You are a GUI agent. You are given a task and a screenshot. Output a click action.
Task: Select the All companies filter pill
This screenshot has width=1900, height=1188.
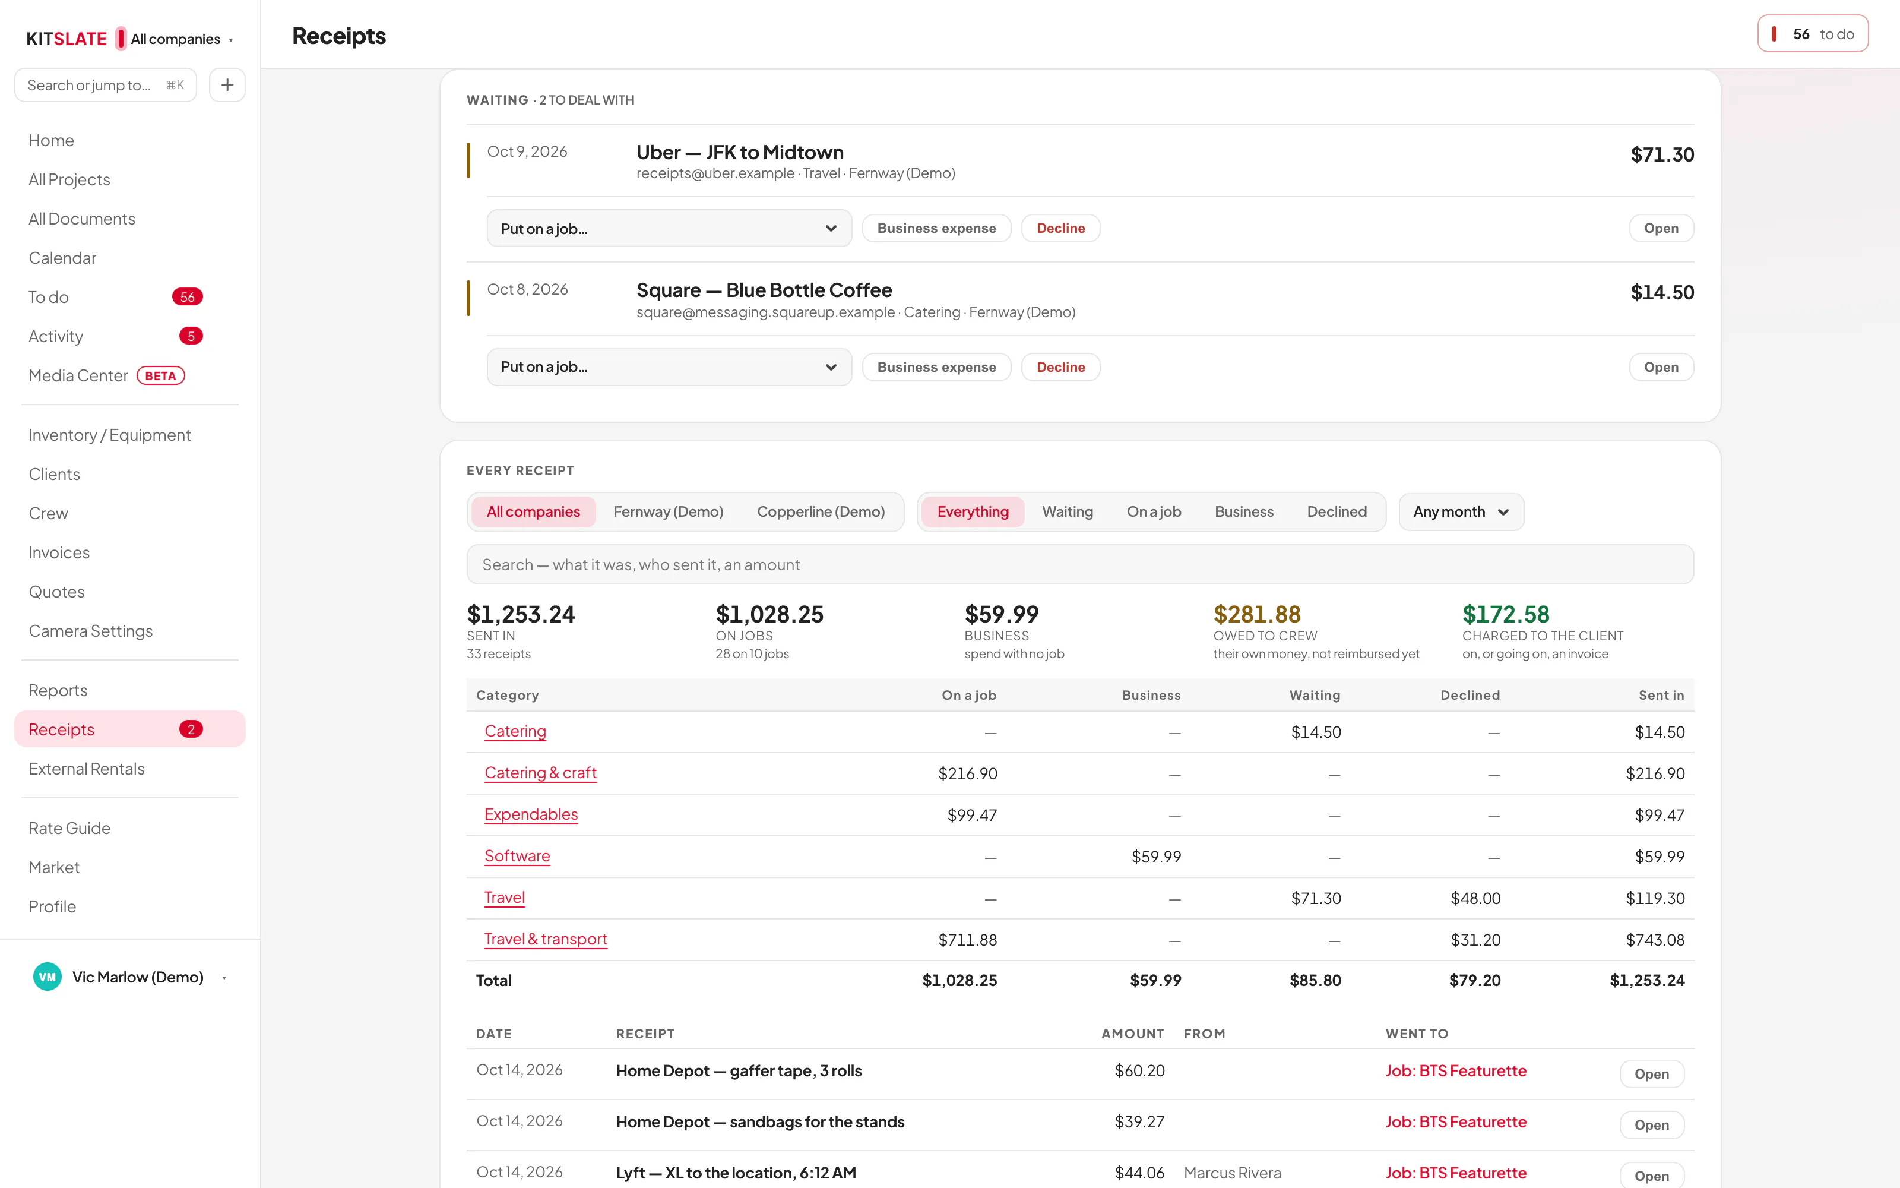[533, 511]
